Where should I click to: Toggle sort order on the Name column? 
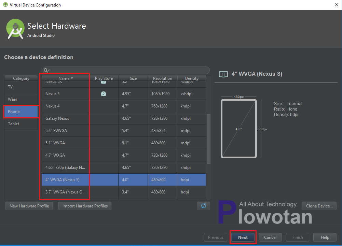pos(65,78)
